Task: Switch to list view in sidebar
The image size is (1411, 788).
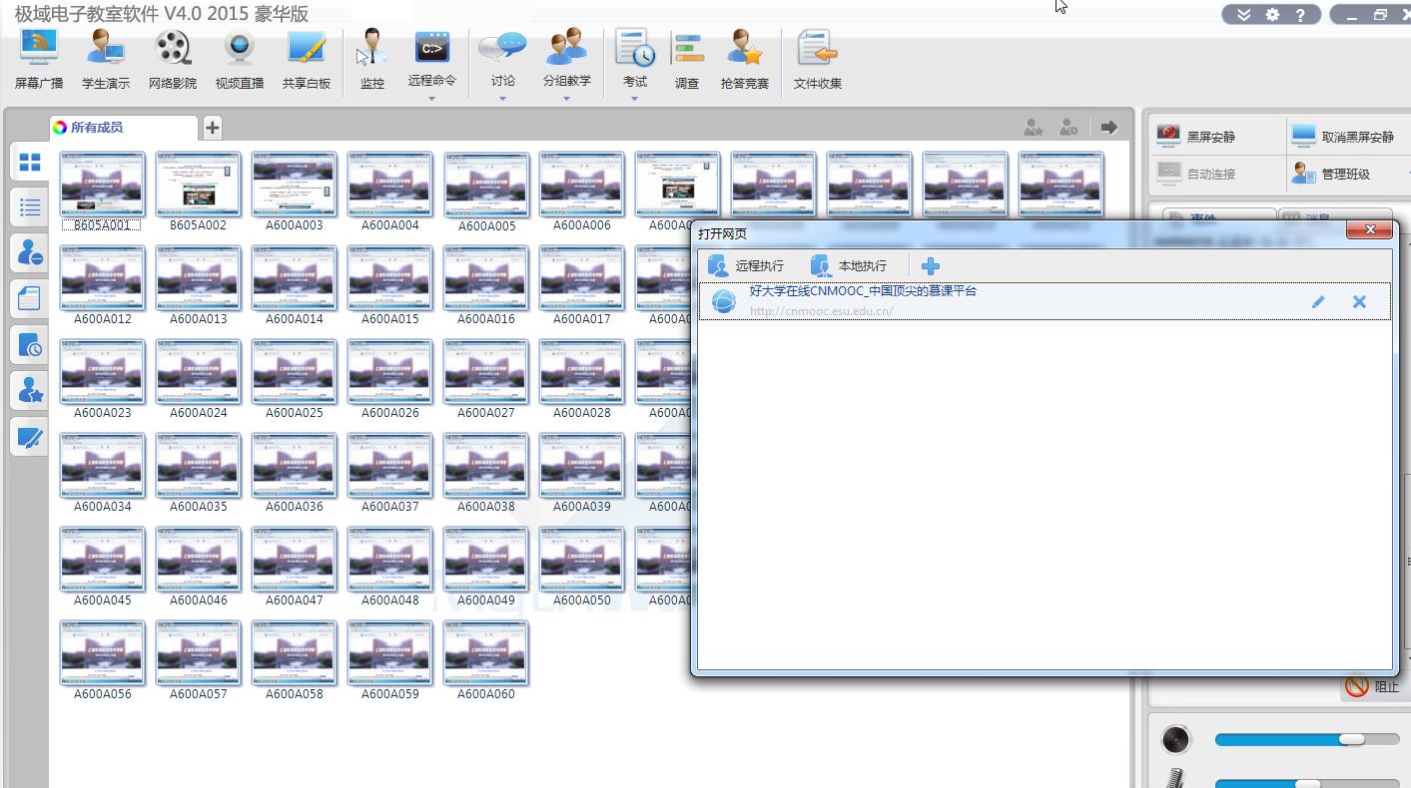Action: point(30,207)
